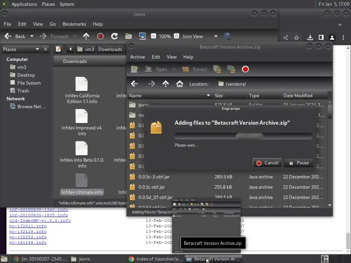Click search magnifier icon in file manager toolbar
The width and height of the screenshot is (351, 263).
pos(227,36)
